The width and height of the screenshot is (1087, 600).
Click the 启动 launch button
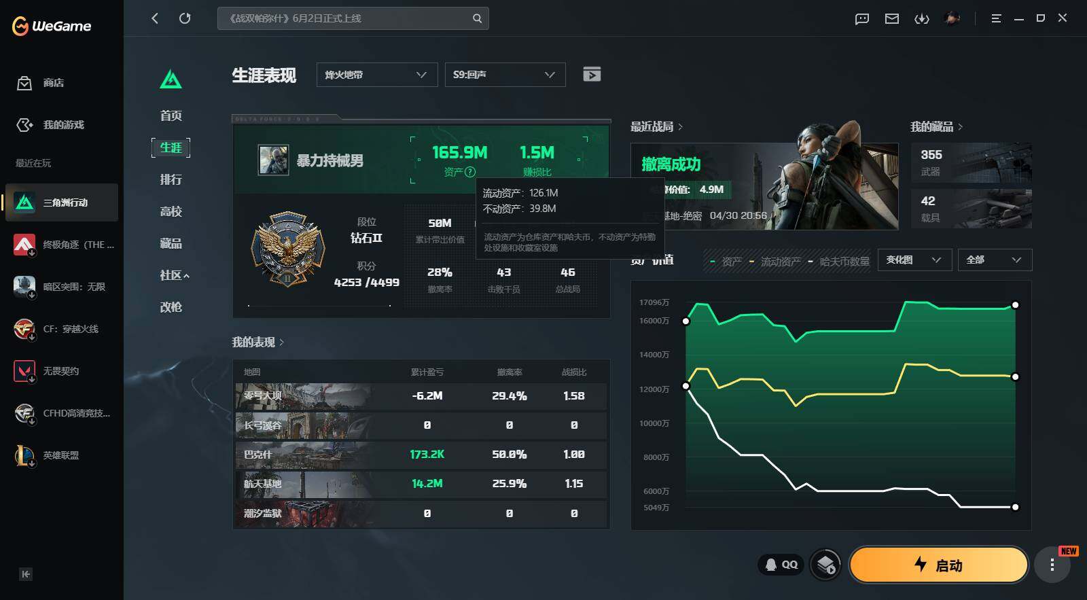(938, 565)
